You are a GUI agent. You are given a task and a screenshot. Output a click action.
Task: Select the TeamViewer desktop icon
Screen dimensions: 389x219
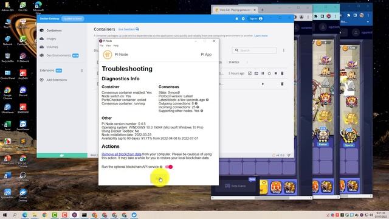click(23, 125)
